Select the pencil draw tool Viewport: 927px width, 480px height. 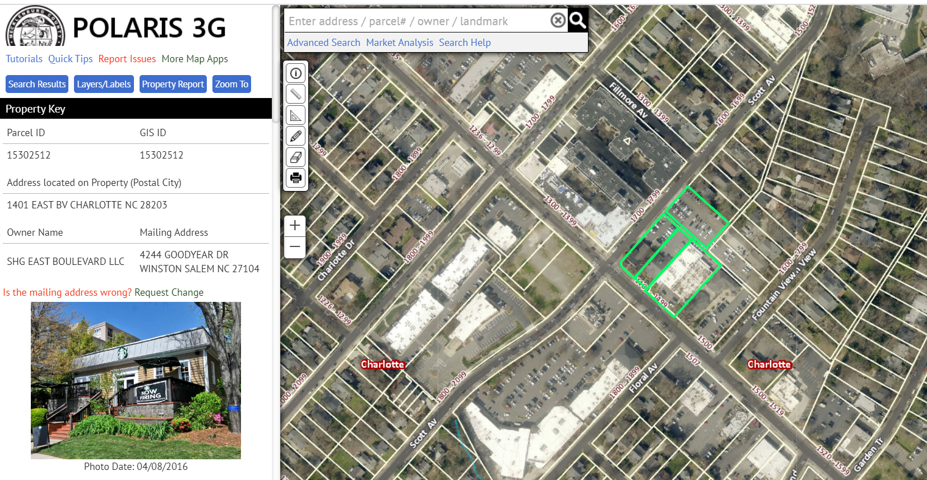[296, 136]
